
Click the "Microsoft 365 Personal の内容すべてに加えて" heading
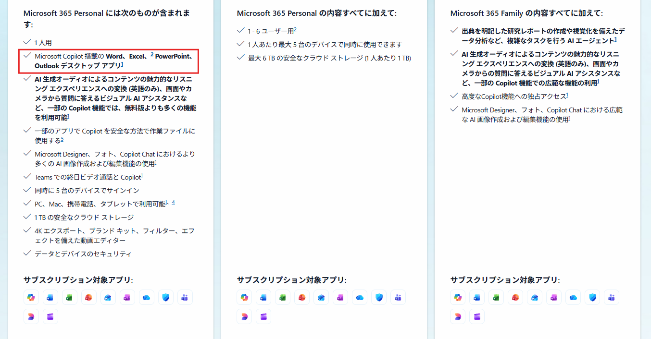[317, 13]
